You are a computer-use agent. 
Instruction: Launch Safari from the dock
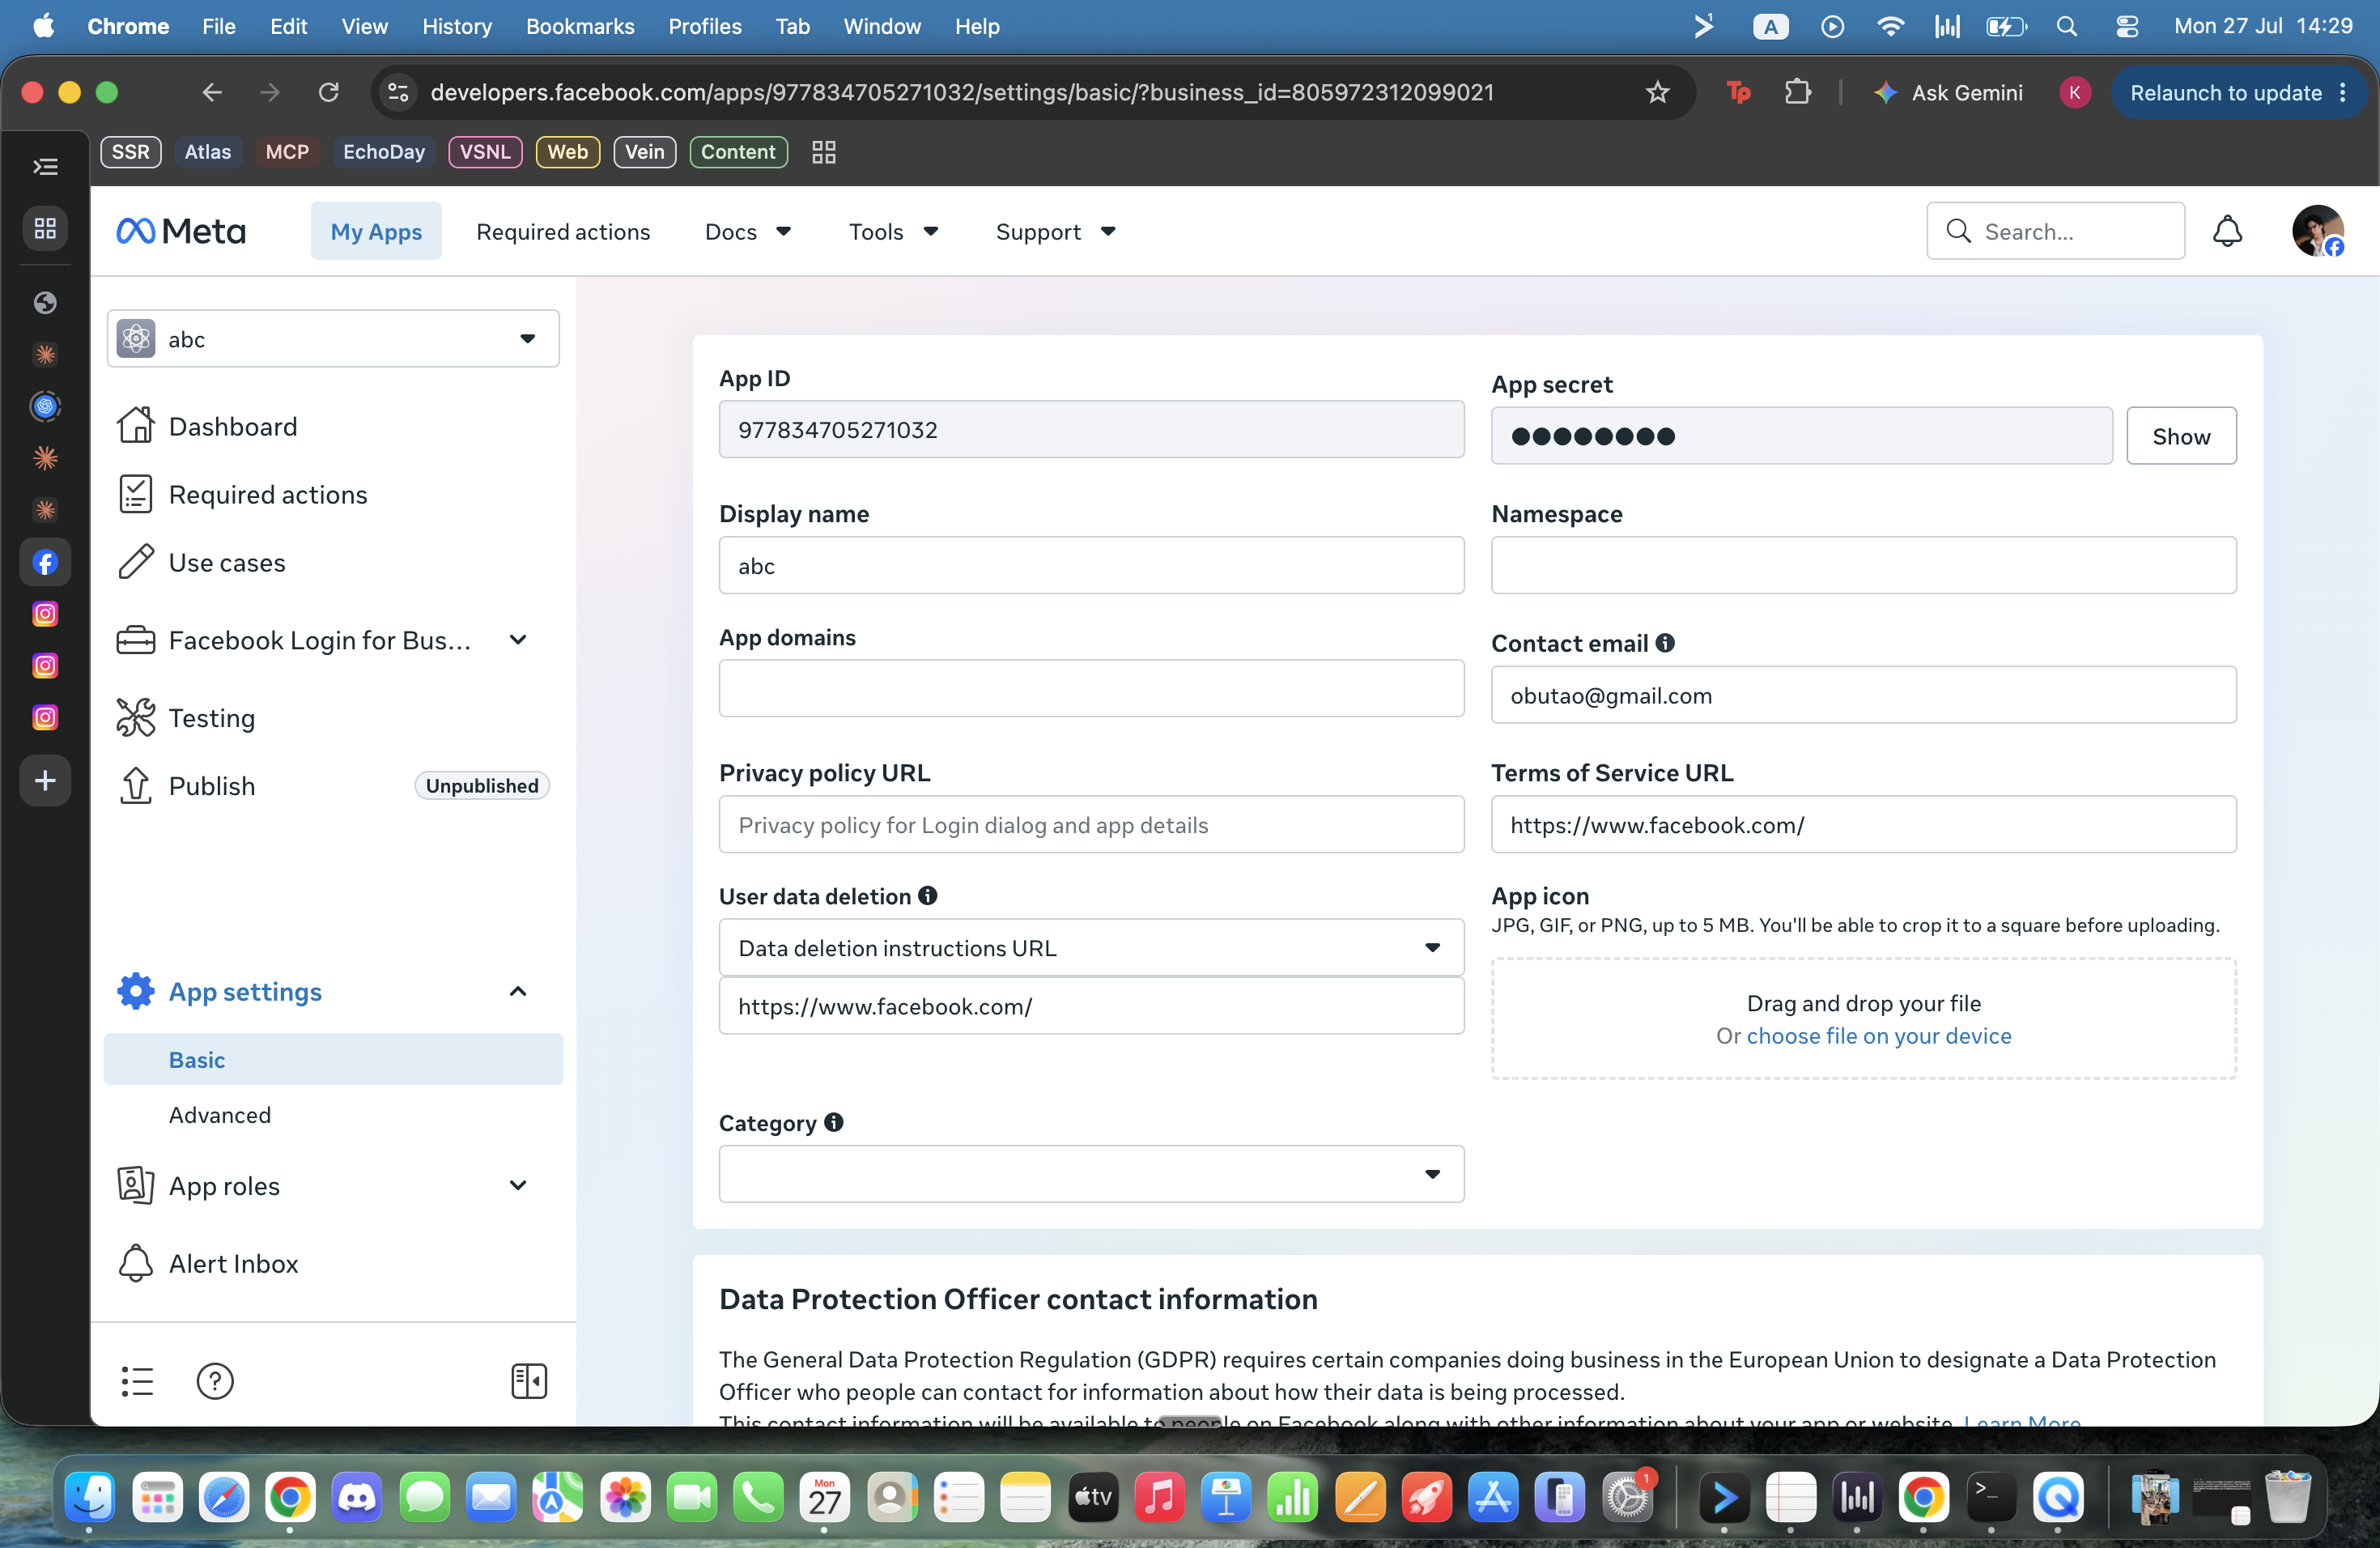pyautogui.click(x=223, y=1497)
